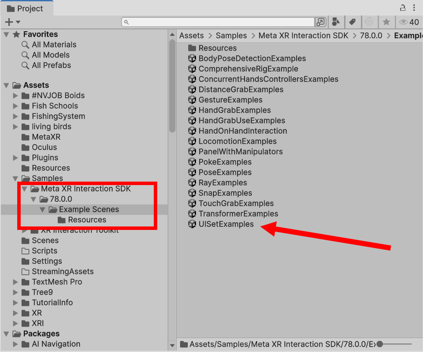Viewport: 423px width, 352px height.
Task: Select LocomotionExamples scene icon
Action: tap(192, 141)
